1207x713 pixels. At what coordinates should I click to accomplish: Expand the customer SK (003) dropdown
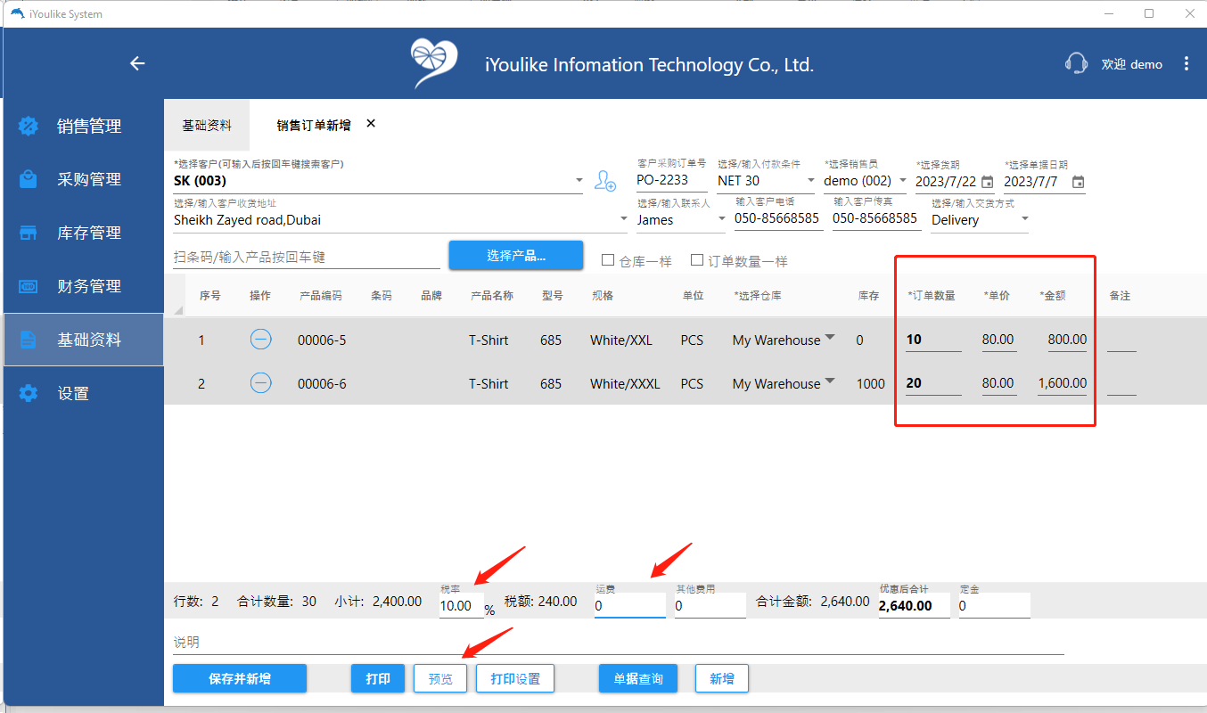point(579,181)
